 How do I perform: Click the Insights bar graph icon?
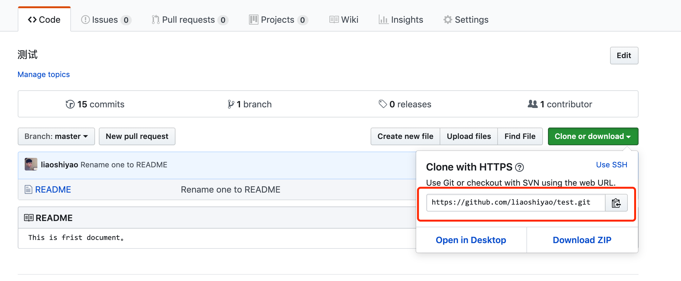click(x=384, y=20)
